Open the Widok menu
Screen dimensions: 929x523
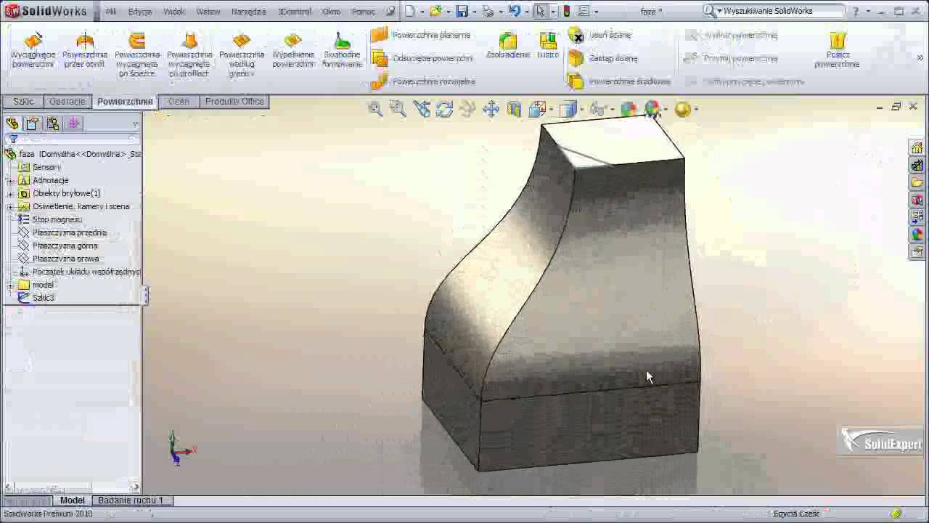click(174, 12)
